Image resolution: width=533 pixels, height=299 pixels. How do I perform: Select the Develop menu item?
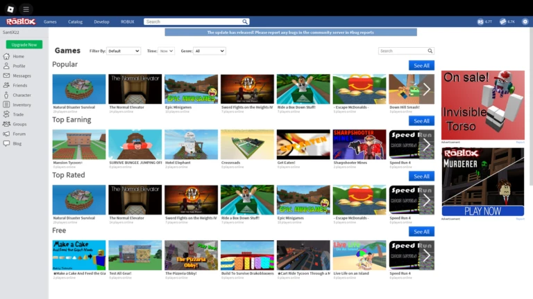point(101,21)
